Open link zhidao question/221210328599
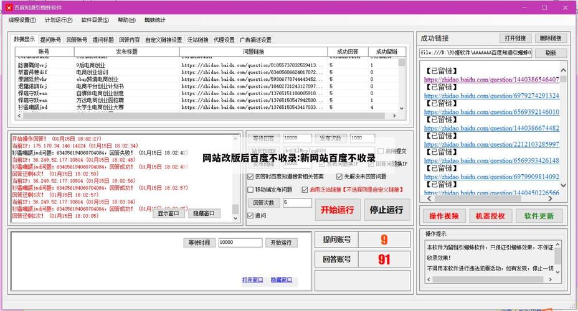 coord(491,144)
